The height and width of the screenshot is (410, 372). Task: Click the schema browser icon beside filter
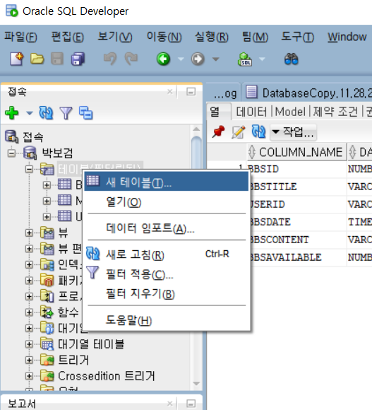(86, 113)
